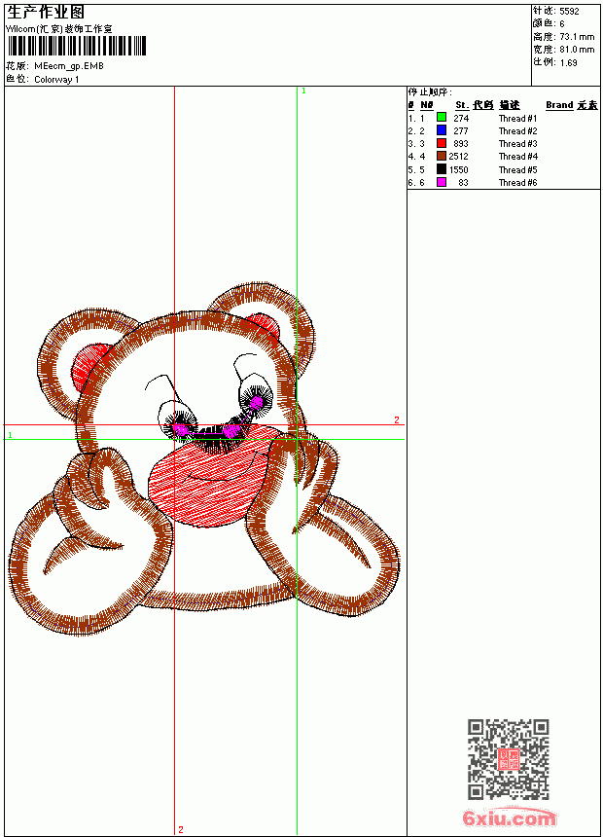Image resolution: width=603 pixels, height=837 pixels.
Task: Click the stitch count value 5592
Action: (x=569, y=12)
